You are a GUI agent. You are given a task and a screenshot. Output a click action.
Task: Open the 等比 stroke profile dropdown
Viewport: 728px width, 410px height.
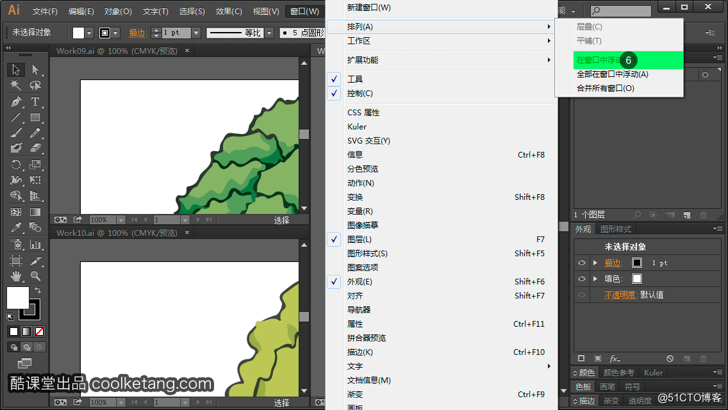point(269,33)
